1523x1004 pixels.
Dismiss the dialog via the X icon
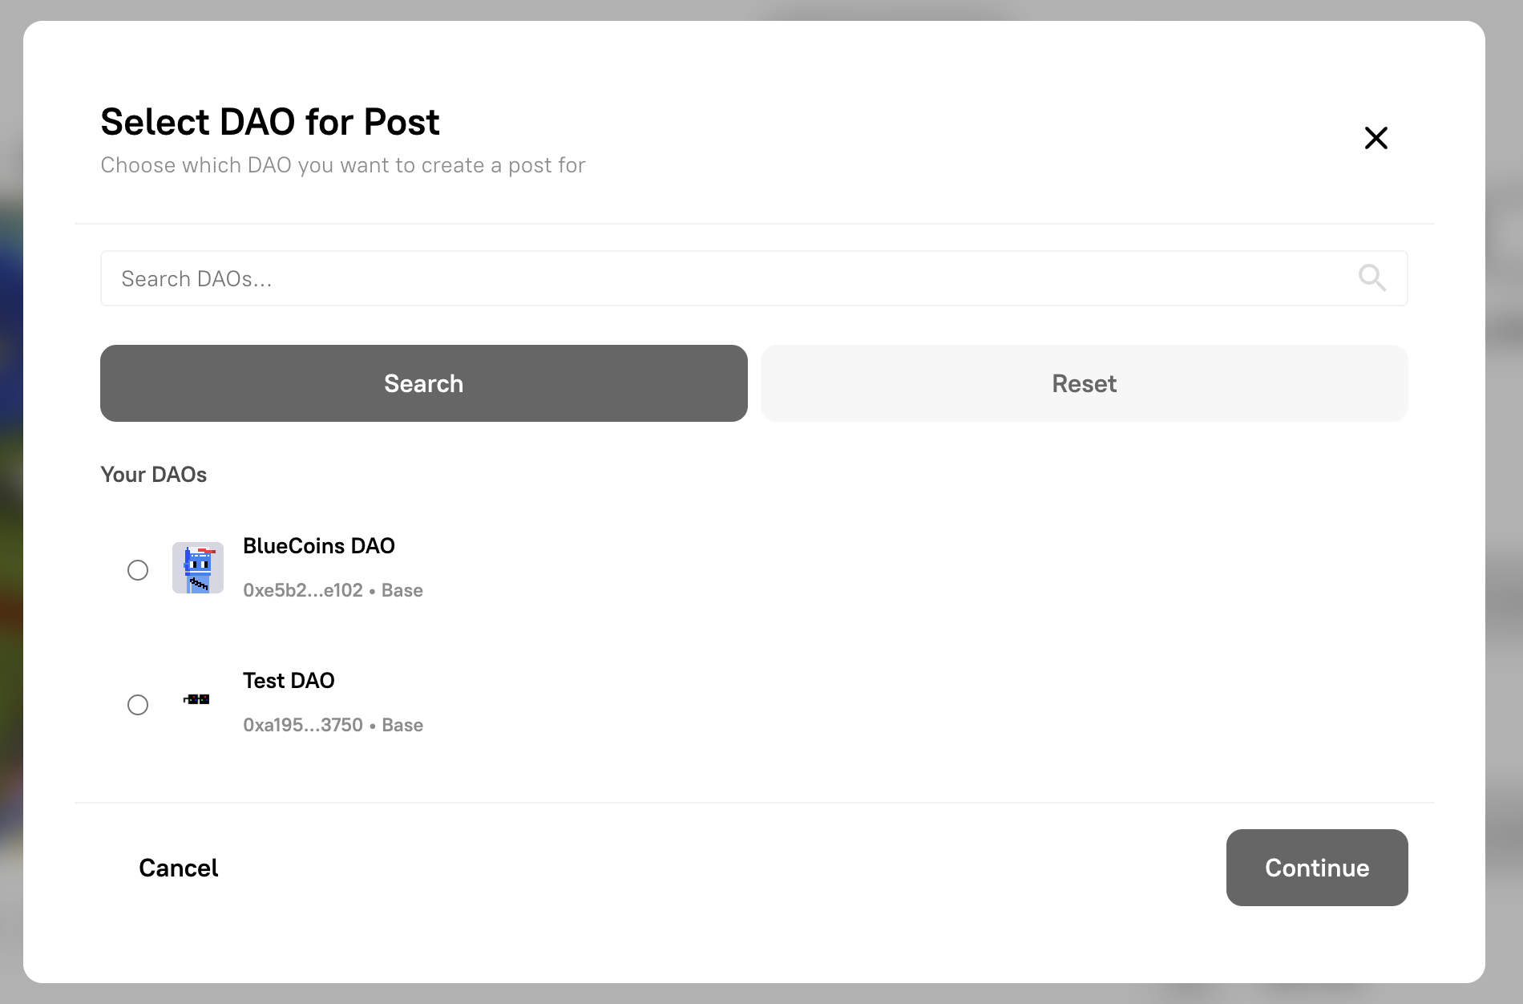[1376, 138]
